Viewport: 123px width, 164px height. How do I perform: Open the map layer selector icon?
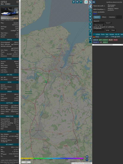pyautogui.click(x=86, y=2)
